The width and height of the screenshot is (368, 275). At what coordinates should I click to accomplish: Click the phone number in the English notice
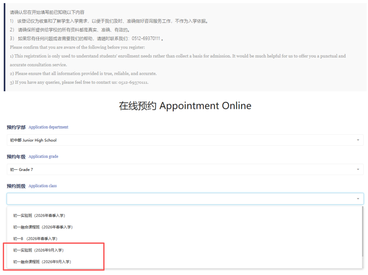[x=133, y=82]
